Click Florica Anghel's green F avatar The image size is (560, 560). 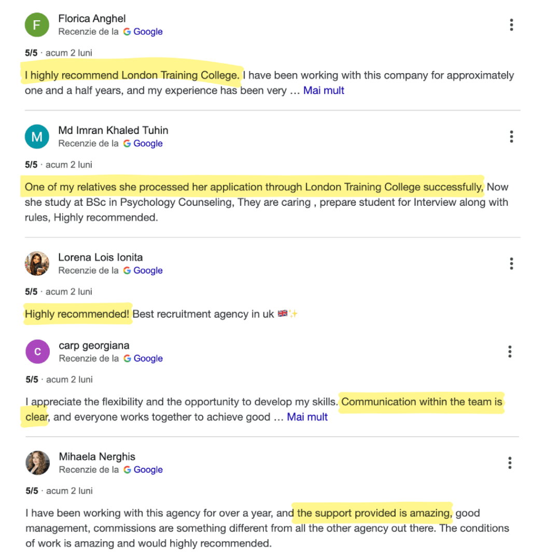coord(37,25)
